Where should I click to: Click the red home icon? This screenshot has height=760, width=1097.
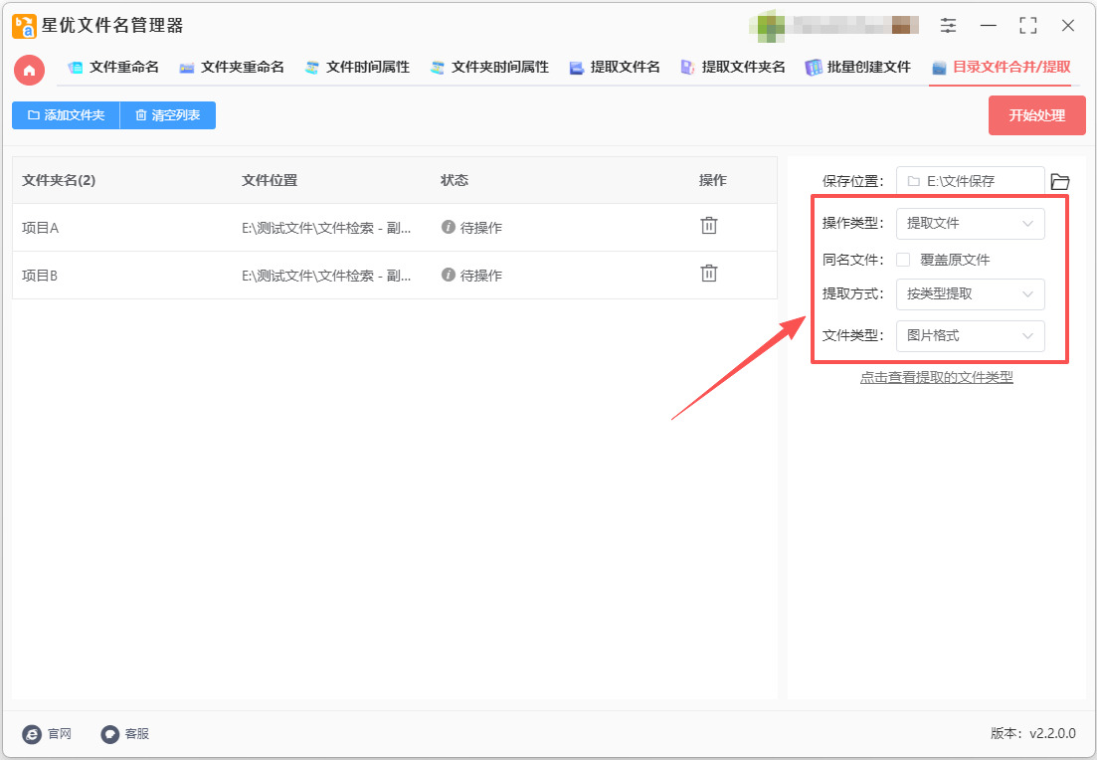[29, 69]
